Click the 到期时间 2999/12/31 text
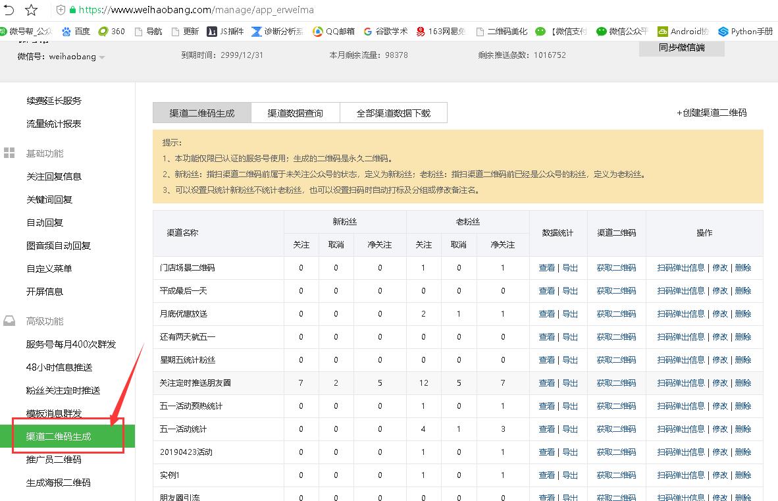 222,55
